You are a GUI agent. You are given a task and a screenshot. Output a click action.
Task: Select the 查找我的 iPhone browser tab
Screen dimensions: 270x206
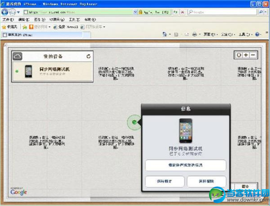pos(42,35)
